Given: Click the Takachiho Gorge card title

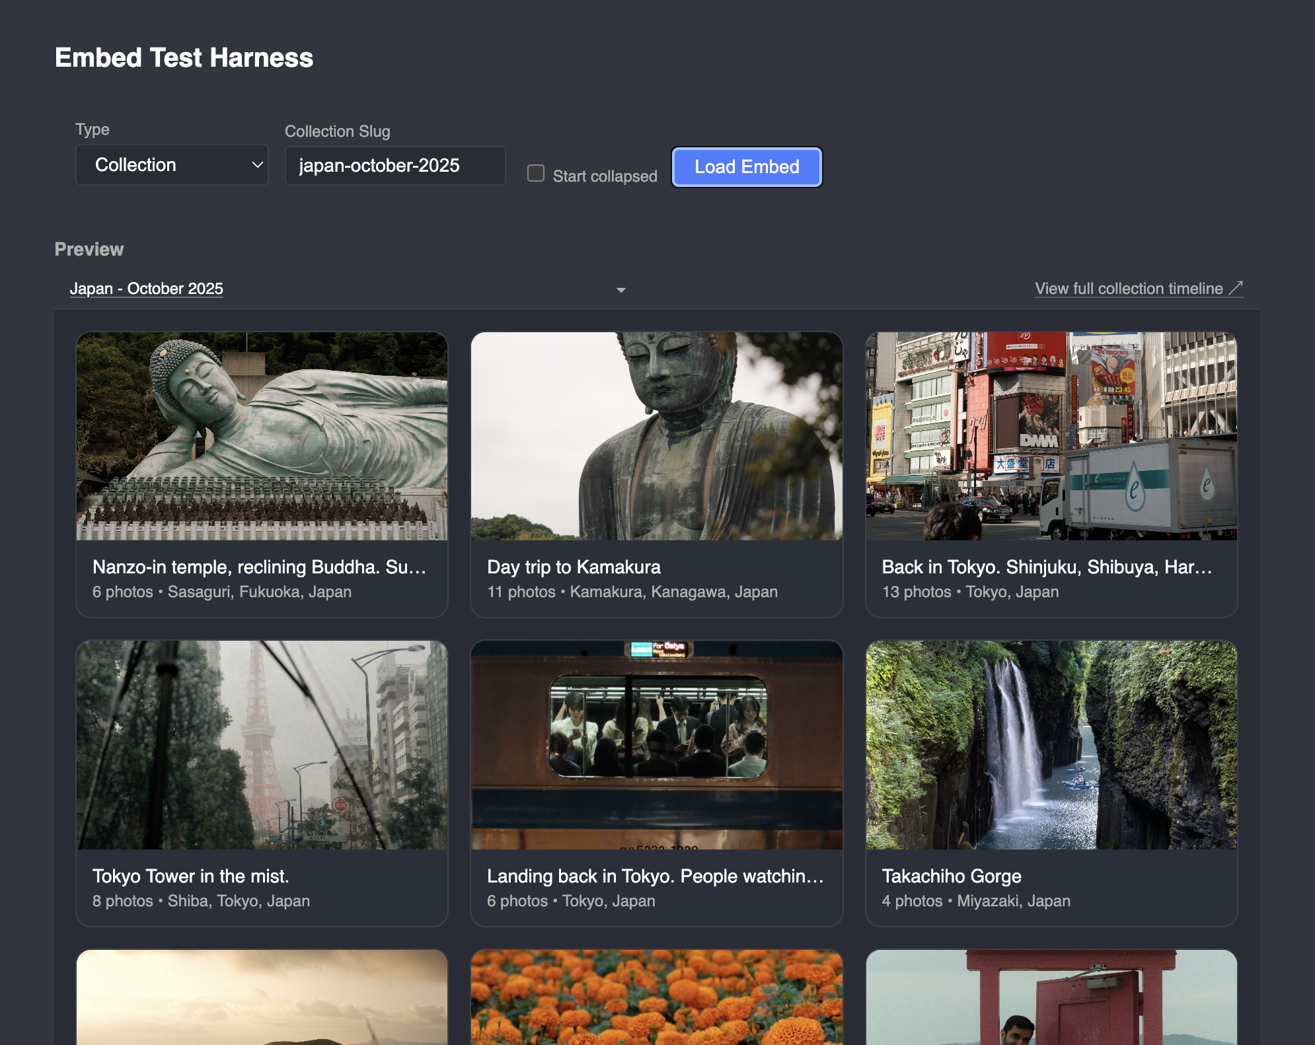Looking at the screenshot, I should (951, 876).
